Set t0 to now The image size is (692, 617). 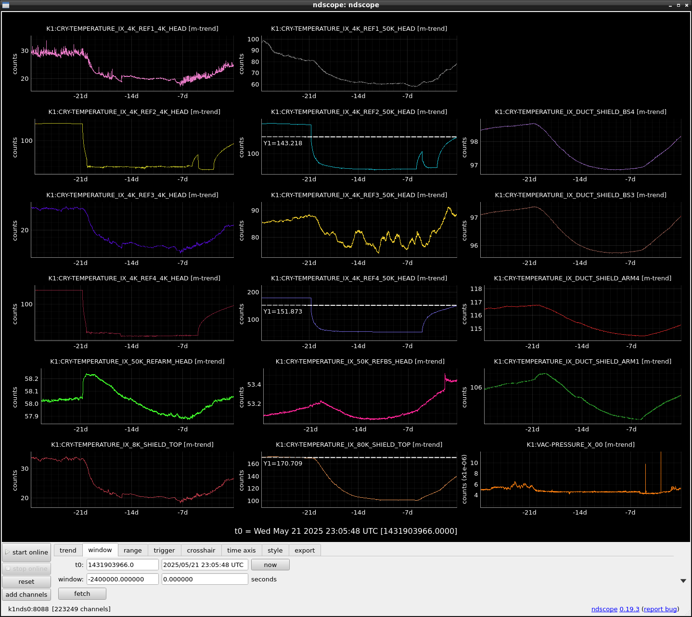click(x=270, y=565)
